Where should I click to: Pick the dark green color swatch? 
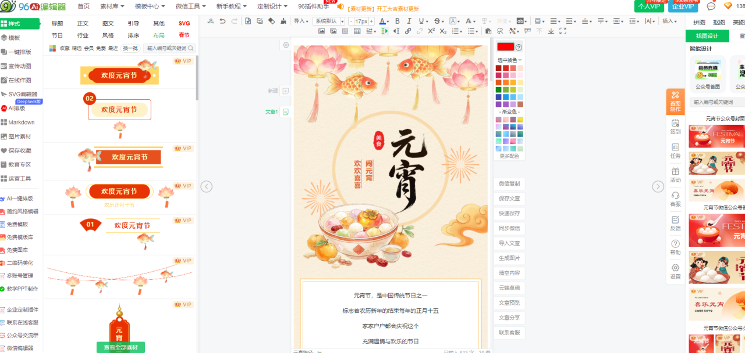point(498,89)
